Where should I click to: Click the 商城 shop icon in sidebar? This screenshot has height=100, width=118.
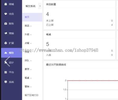pos(6,4)
